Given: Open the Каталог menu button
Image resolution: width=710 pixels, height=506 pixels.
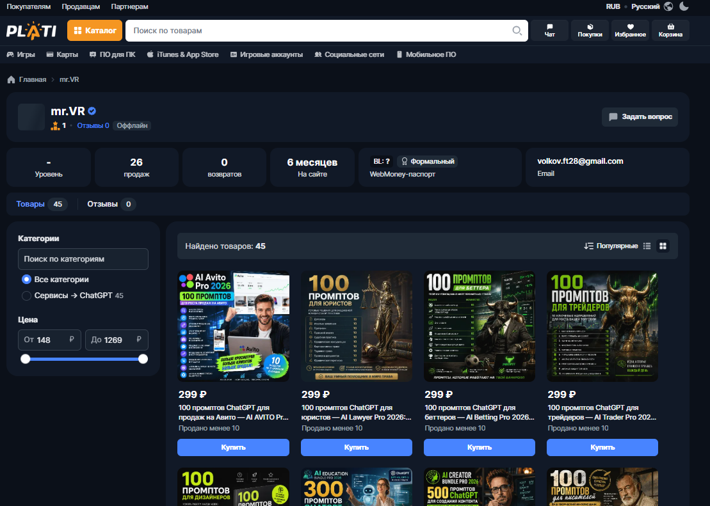Looking at the screenshot, I should (95, 30).
